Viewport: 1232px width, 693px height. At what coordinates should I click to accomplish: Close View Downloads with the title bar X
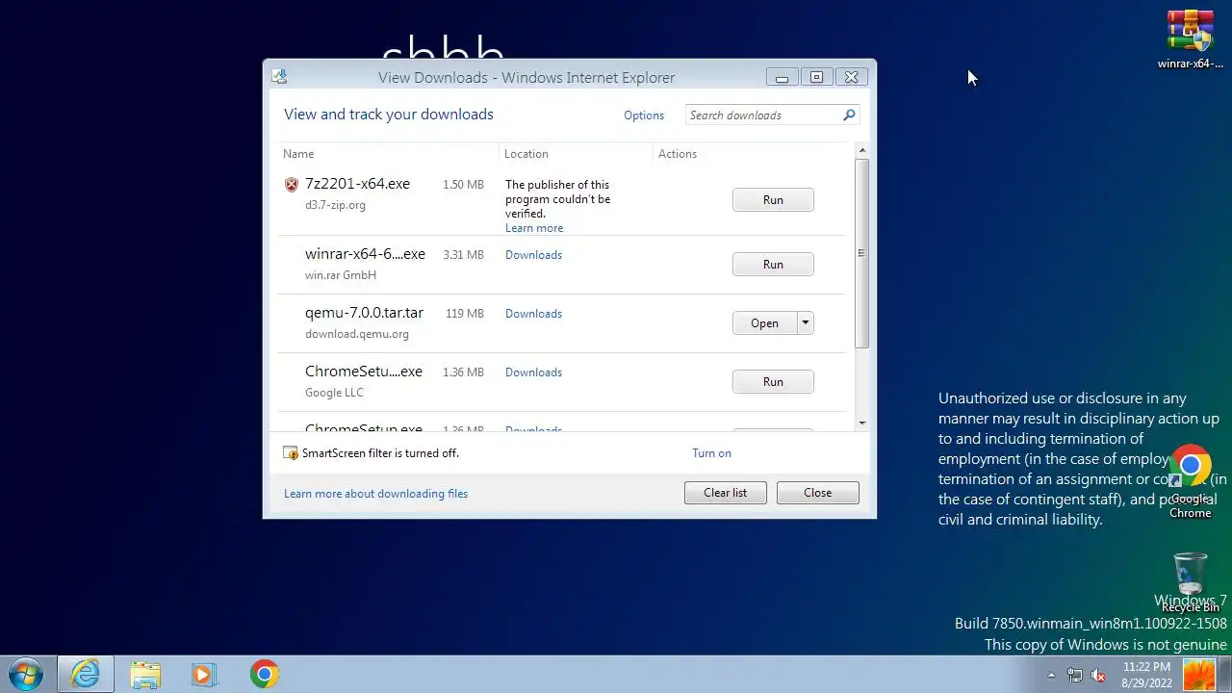852,77
